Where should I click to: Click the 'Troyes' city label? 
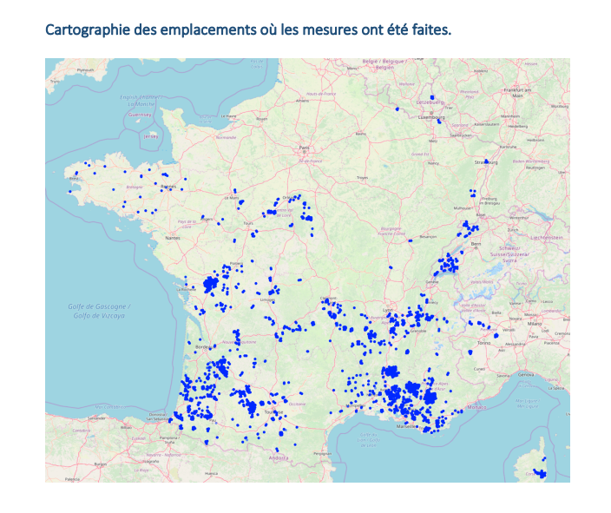pyautogui.click(x=362, y=178)
